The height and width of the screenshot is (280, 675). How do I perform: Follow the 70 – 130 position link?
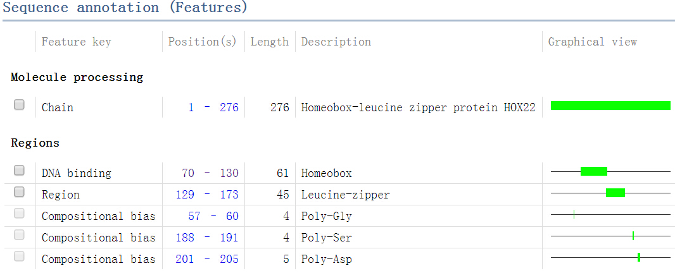(x=210, y=173)
